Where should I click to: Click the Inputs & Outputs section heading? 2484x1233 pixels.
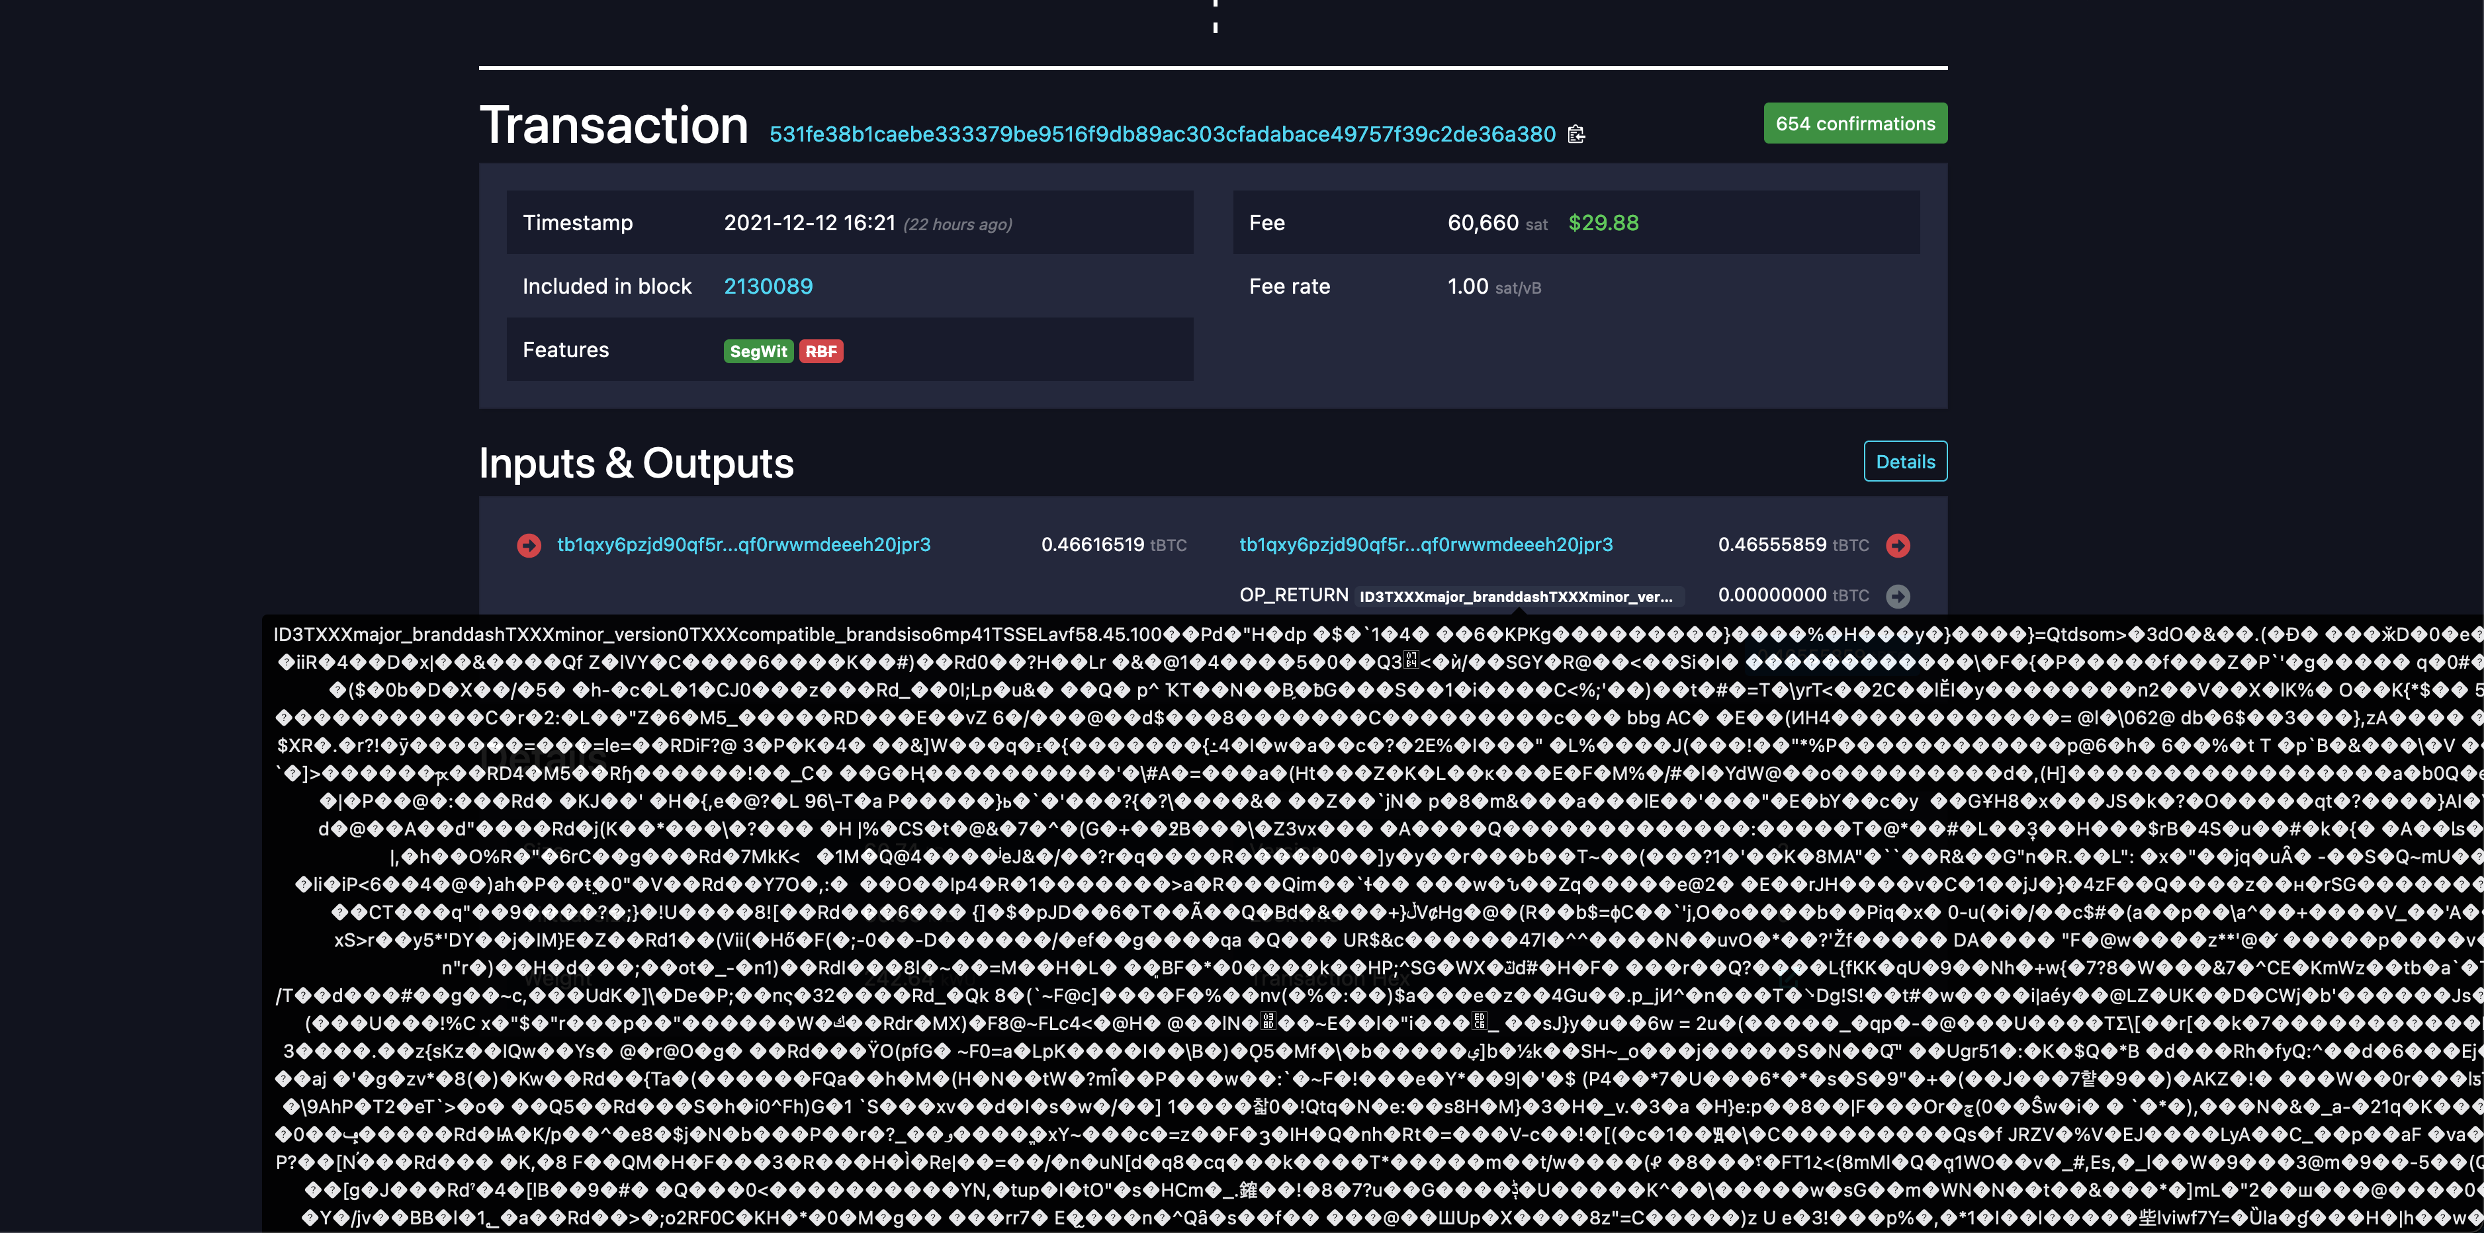[637, 463]
